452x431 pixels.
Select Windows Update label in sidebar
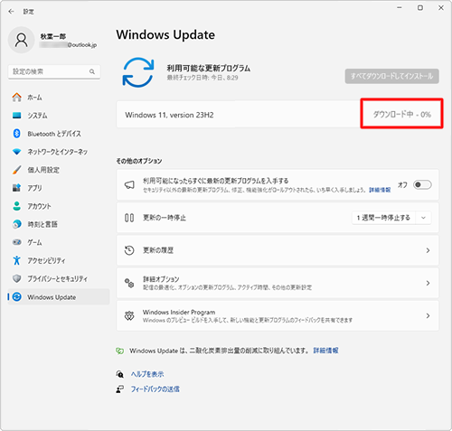click(52, 297)
